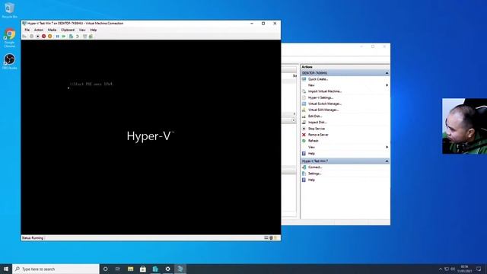
Task: Click the Virtual Switch Manager icon
Action: (304, 104)
